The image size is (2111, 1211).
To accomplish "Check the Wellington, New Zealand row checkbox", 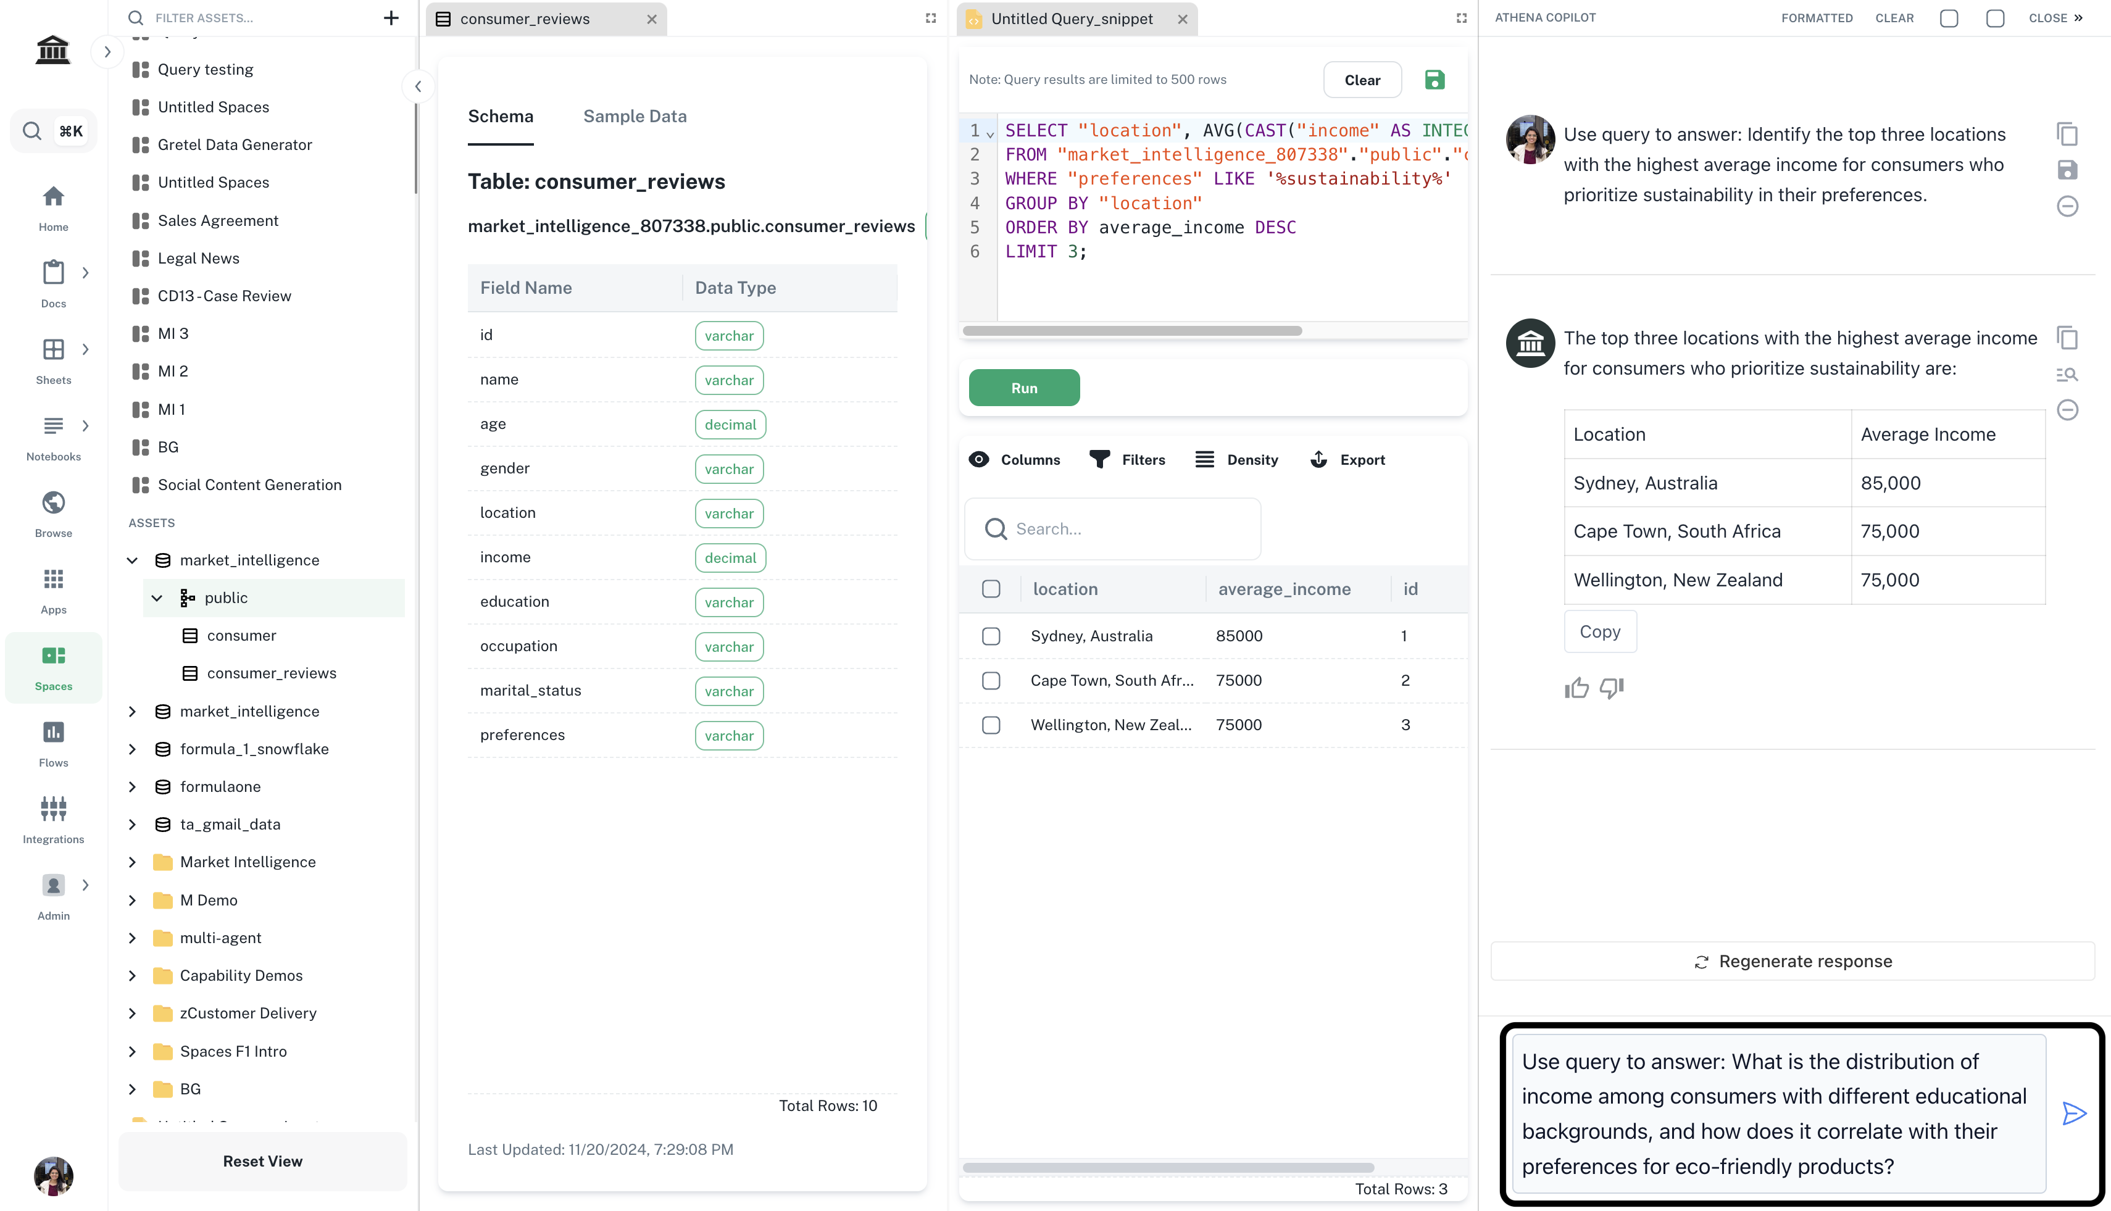I will 991,725.
